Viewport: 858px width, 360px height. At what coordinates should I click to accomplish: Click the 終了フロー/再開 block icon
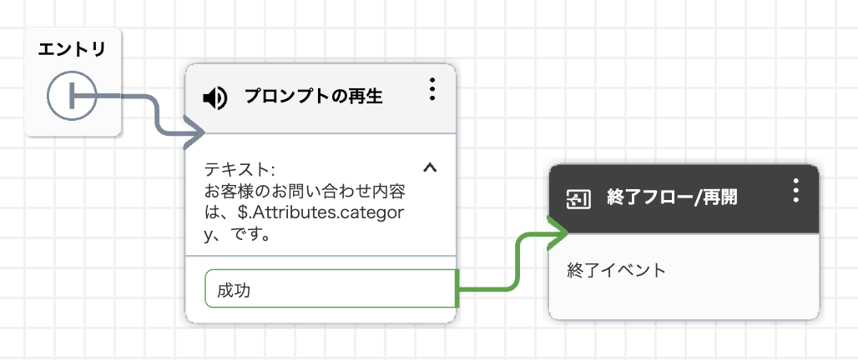[x=578, y=199]
